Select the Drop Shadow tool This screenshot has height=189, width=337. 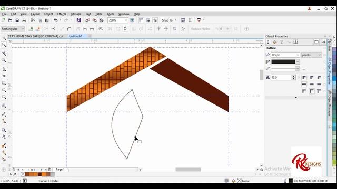pyautogui.click(x=4, y=130)
